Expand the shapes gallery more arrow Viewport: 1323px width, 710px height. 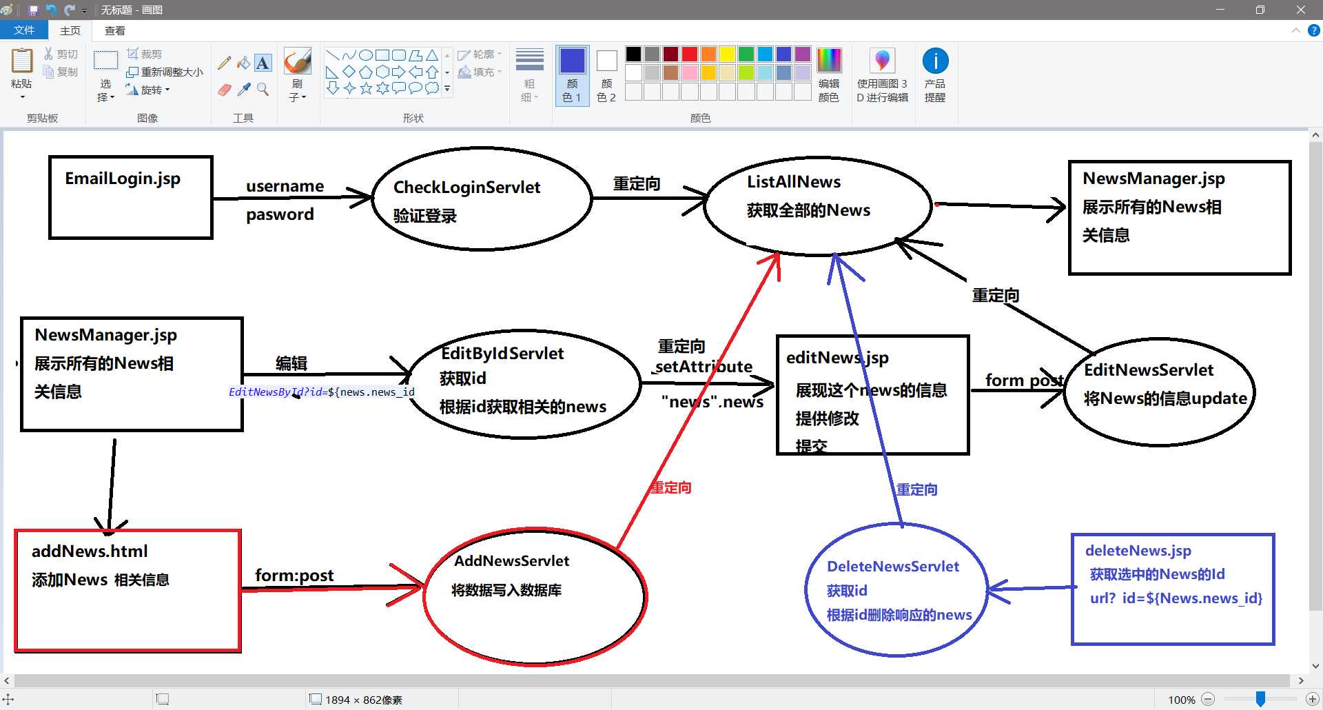click(x=447, y=88)
